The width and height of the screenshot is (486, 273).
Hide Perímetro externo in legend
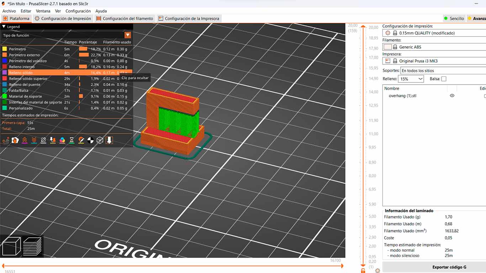(67, 55)
